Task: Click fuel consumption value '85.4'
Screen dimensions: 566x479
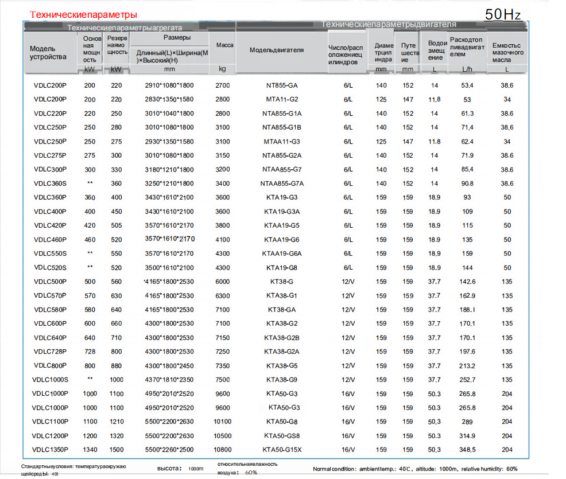Action: pyautogui.click(x=467, y=169)
